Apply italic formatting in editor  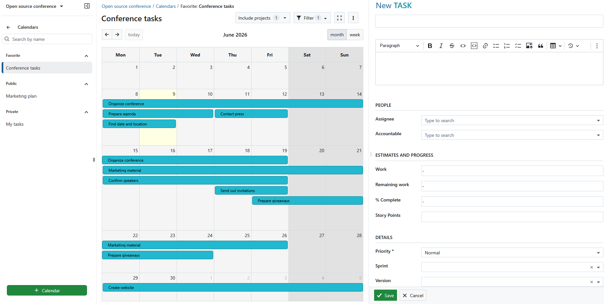pyautogui.click(x=441, y=46)
